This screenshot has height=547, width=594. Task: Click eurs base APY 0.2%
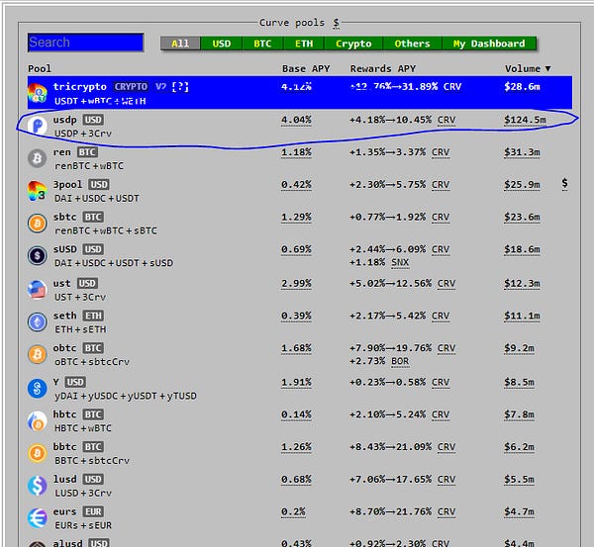point(293,511)
